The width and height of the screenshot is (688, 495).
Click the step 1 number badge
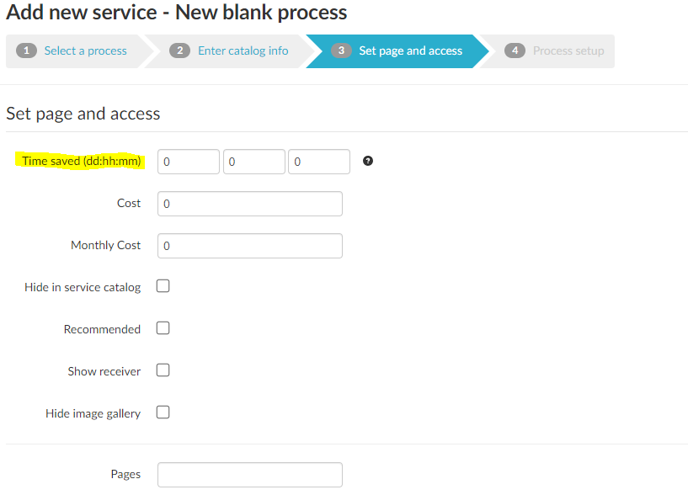(27, 51)
